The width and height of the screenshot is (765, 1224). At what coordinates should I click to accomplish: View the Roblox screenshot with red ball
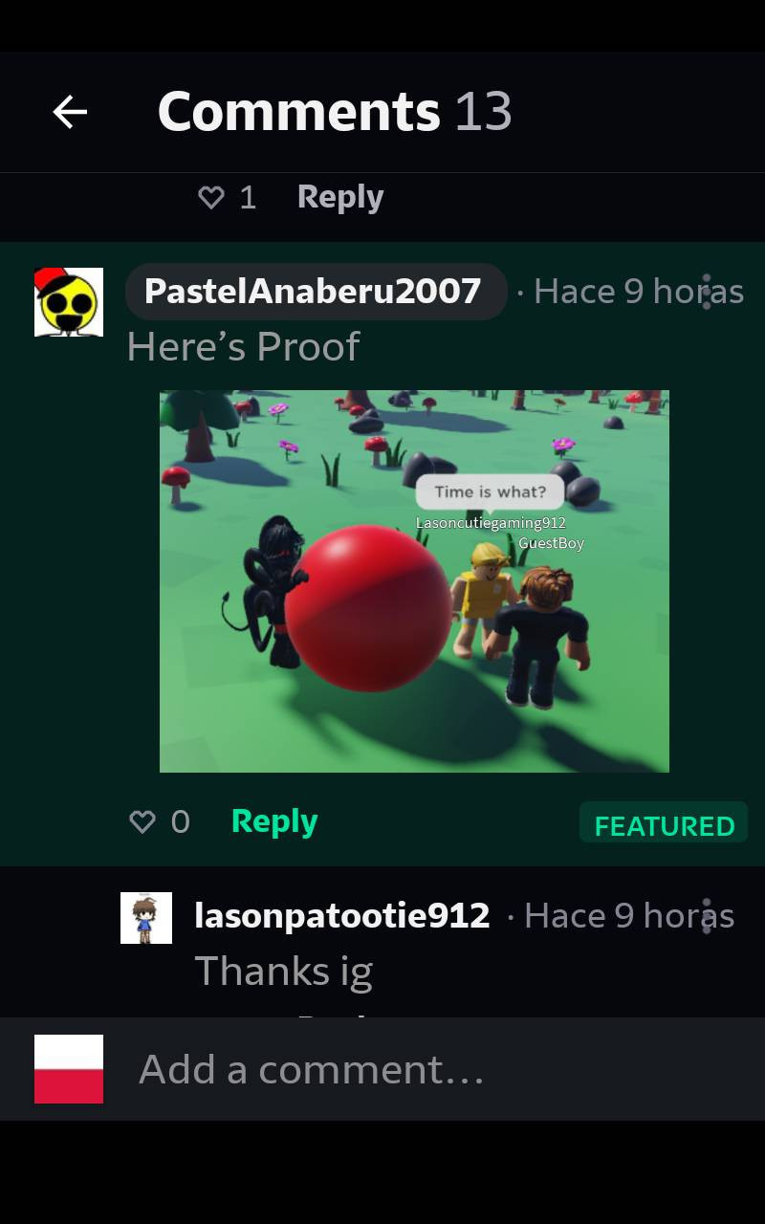(414, 580)
